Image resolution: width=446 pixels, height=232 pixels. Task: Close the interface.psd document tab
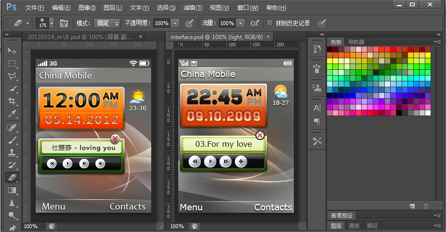tap(268, 37)
